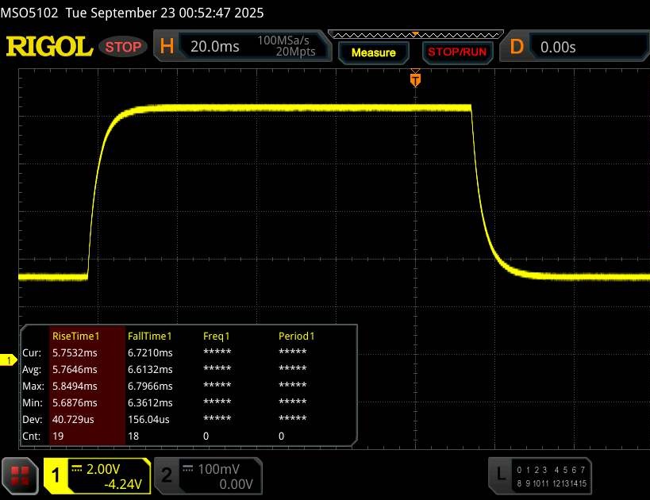Click the orange H horizontal timebase icon
The height and width of the screenshot is (500, 650).
click(167, 47)
